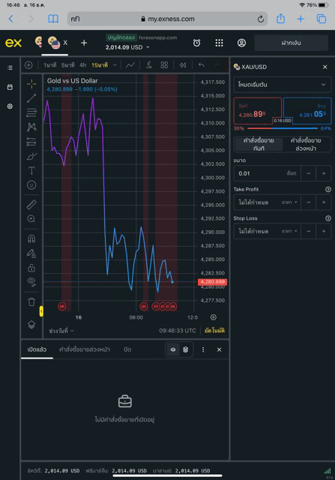Switch to the XAU/USD chart tab
Image resolution: width=335 pixels, height=480 pixels.
(55, 43)
